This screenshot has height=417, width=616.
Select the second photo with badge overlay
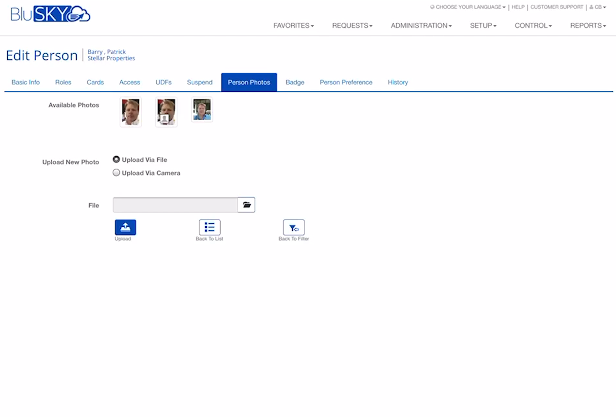166,112
